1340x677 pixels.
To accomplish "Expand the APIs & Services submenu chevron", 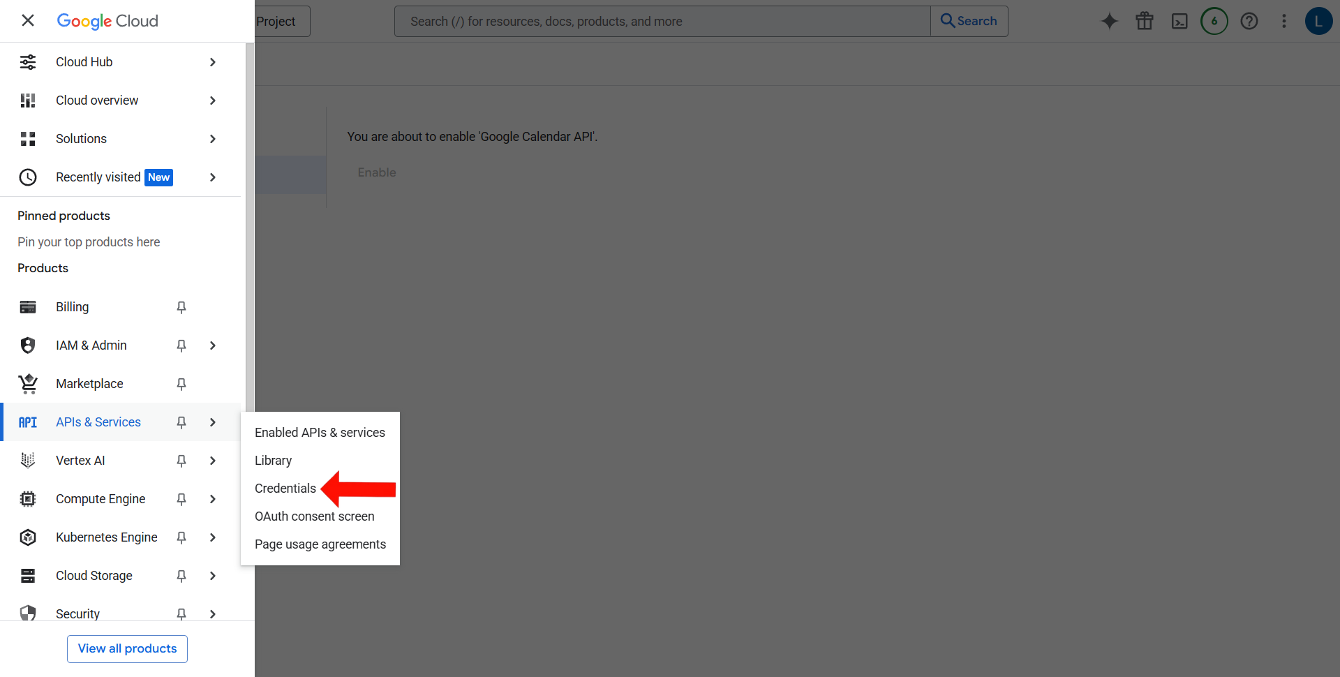I will tap(213, 422).
